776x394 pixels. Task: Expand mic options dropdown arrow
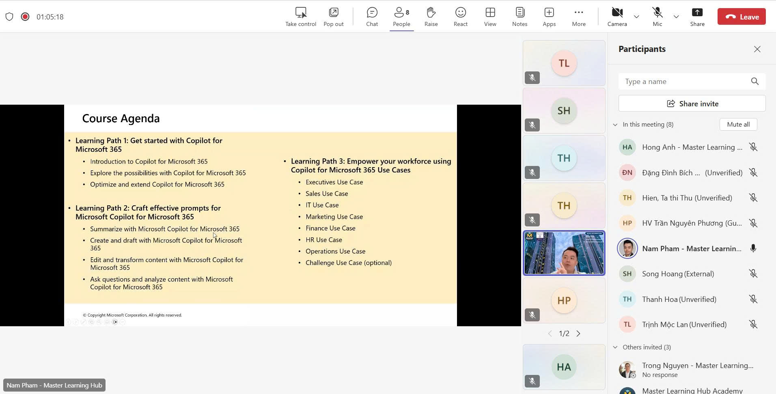pyautogui.click(x=676, y=17)
